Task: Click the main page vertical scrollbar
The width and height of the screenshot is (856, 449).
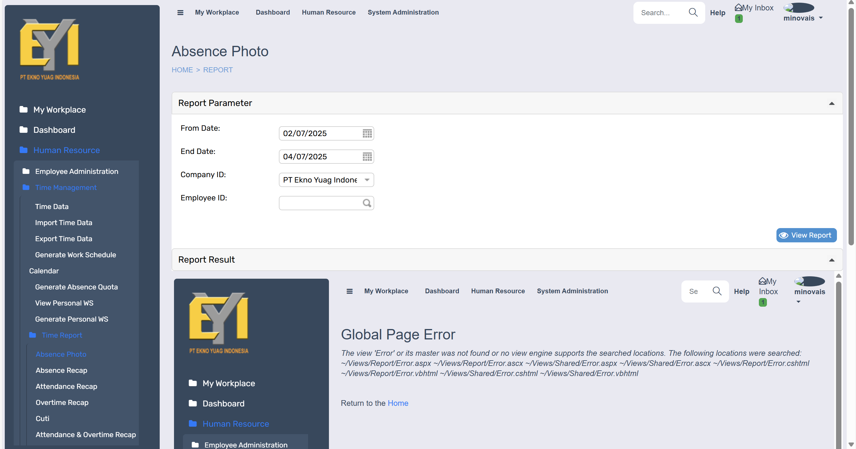Action: (x=851, y=126)
